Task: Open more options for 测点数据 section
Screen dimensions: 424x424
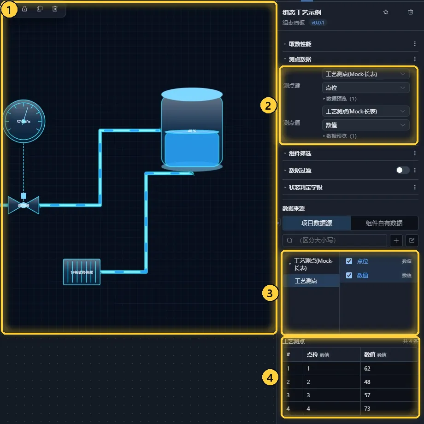Action: (x=414, y=59)
